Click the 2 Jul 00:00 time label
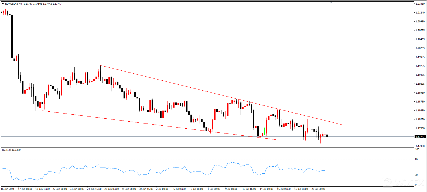The width and height of the screenshot is (427, 192). pos(162,189)
